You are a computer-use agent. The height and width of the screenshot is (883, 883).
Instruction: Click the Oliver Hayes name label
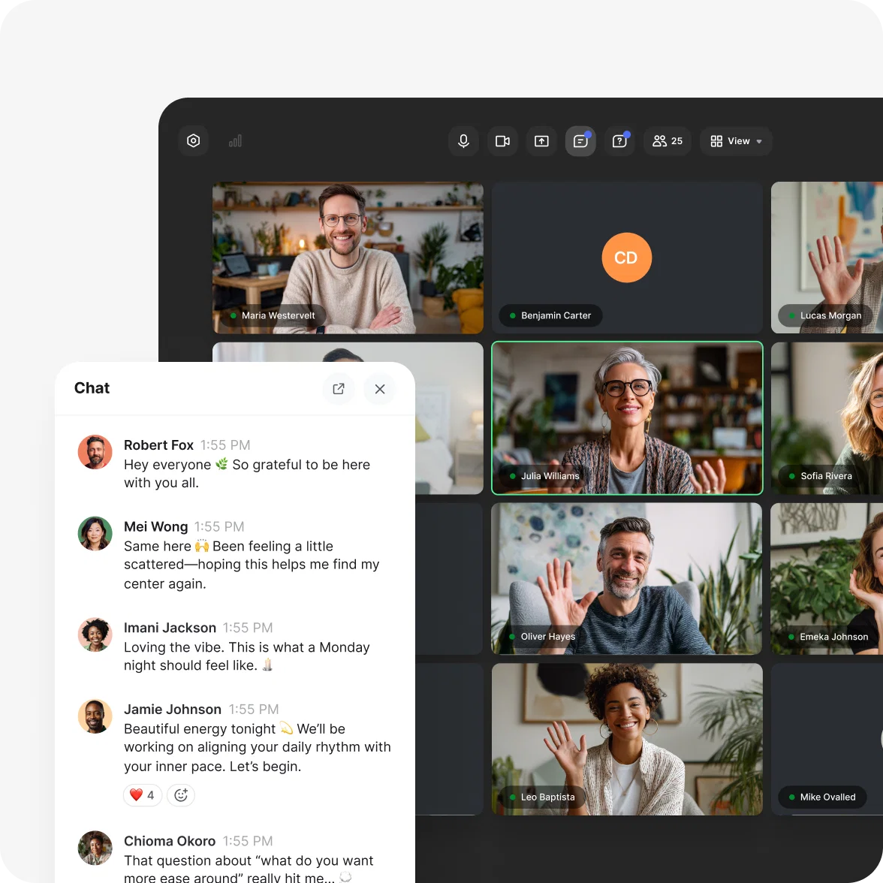click(x=543, y=637)
